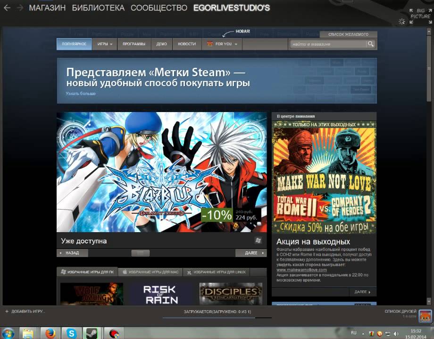Viewport: 434px width, 339px height.
Task: Go back with the left arrow
Action: [x=7, y=8]
